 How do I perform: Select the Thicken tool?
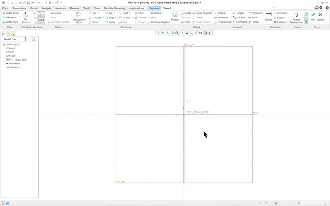[x=141, y=18]
